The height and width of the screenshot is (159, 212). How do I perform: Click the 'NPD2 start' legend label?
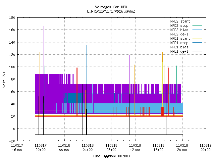click(180, 21)
